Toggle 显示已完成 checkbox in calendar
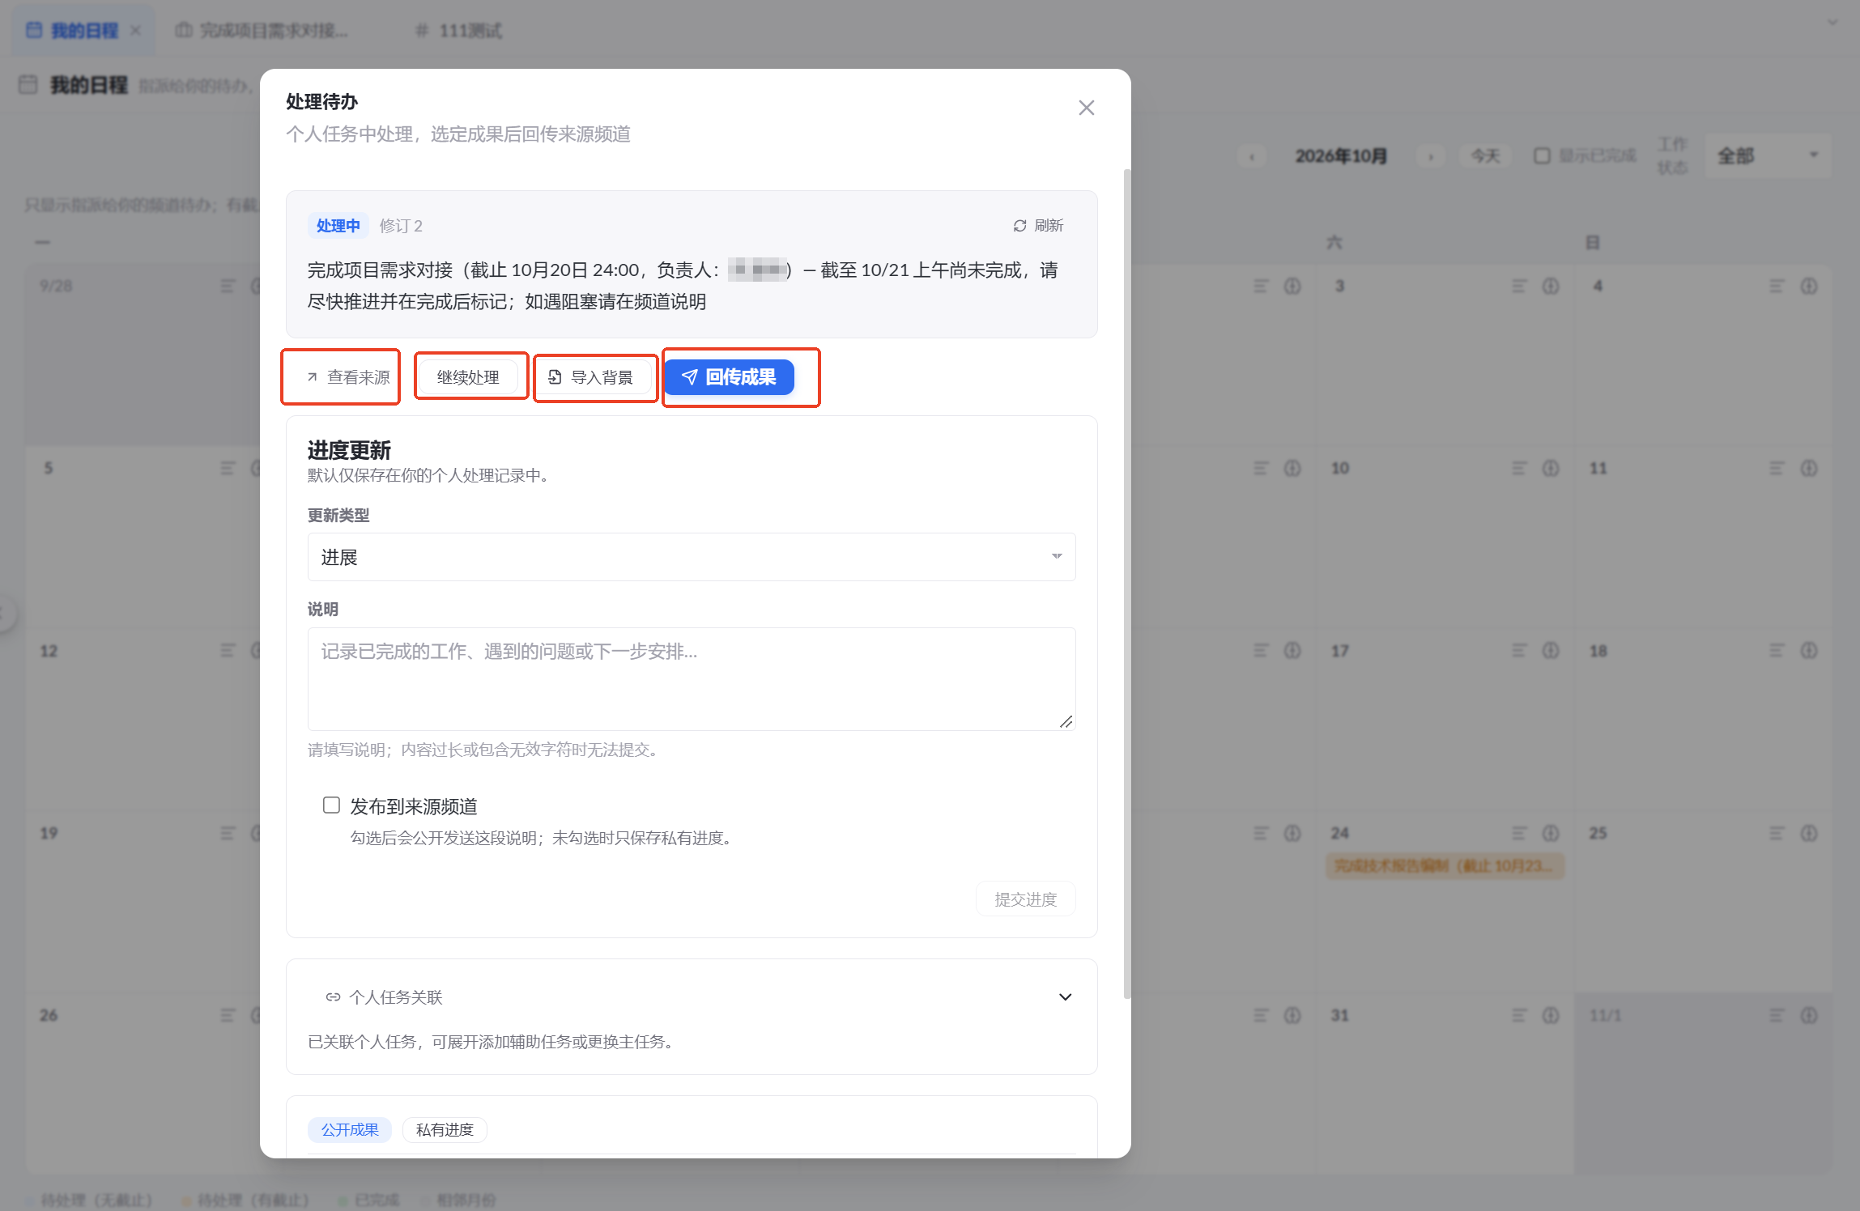Viewport: 1860px width, 1211px height. pos(1543,155)
